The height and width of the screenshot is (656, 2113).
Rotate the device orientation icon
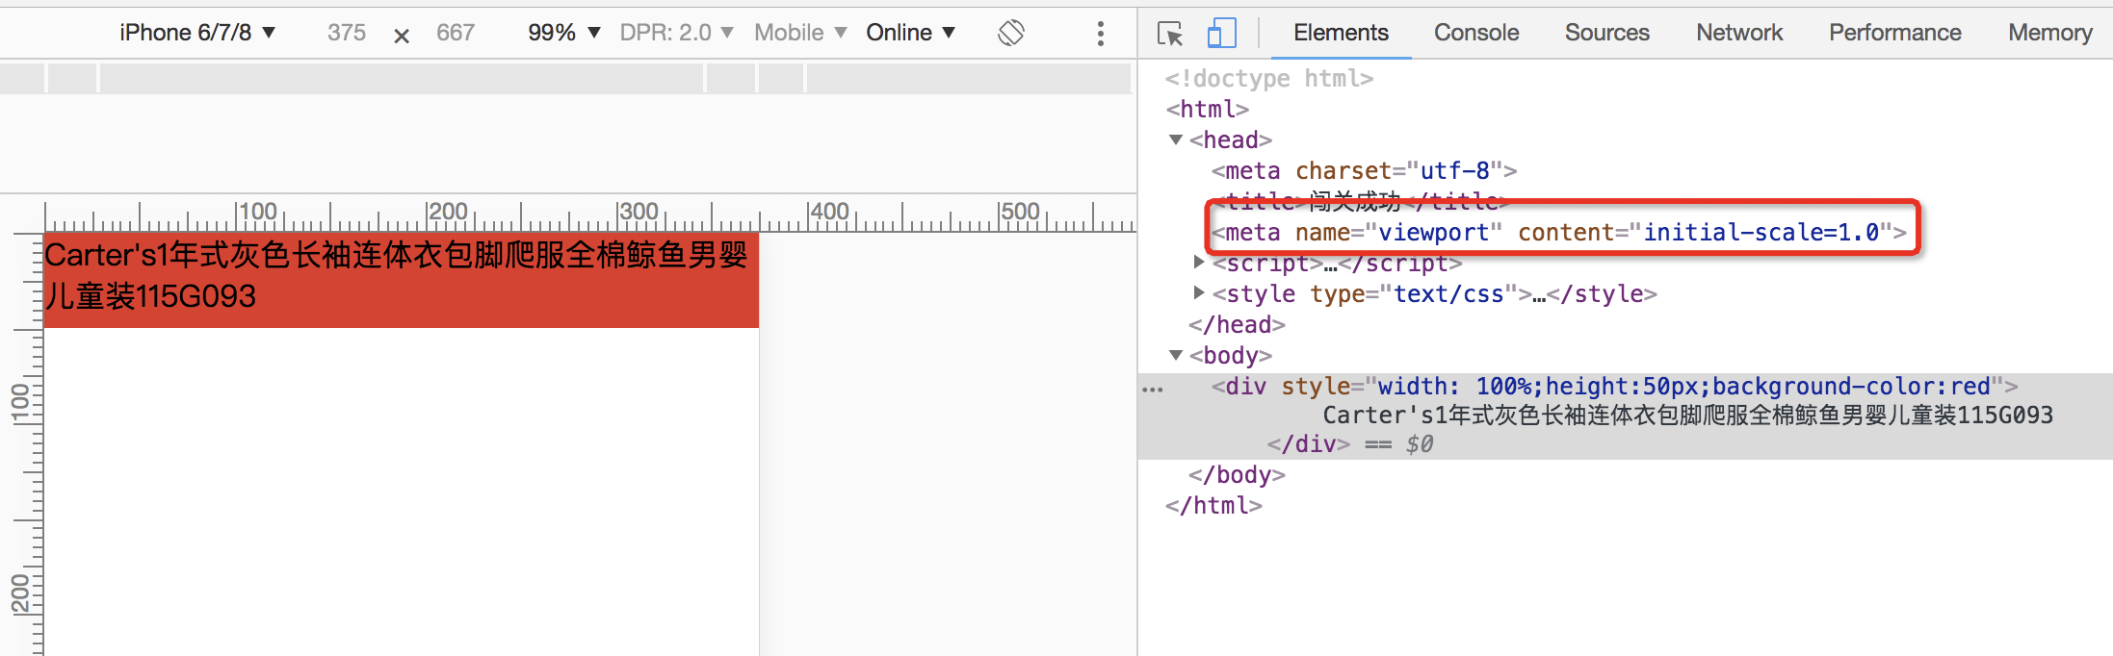click(x=1011, y=33)
